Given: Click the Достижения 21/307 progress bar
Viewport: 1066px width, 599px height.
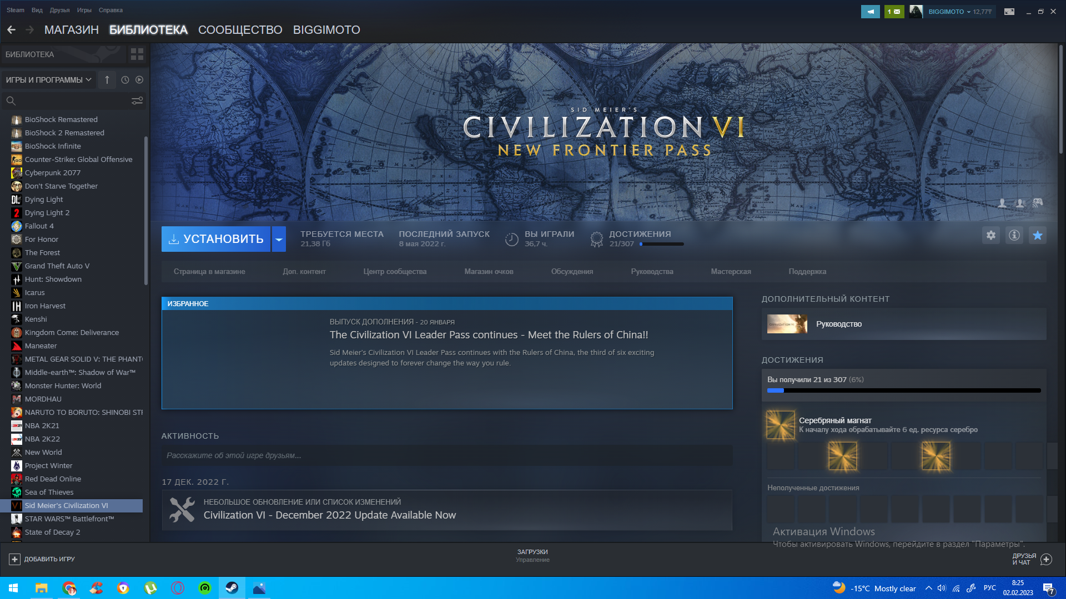Looking at the screenshot, I should point(662,244).
